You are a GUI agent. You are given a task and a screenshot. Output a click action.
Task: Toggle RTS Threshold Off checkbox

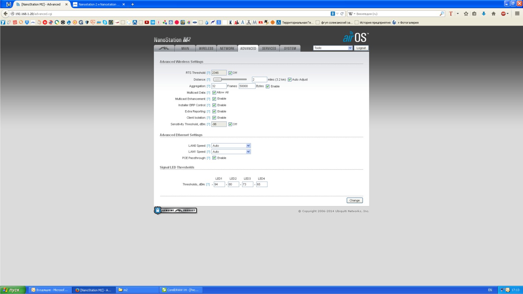230,73
